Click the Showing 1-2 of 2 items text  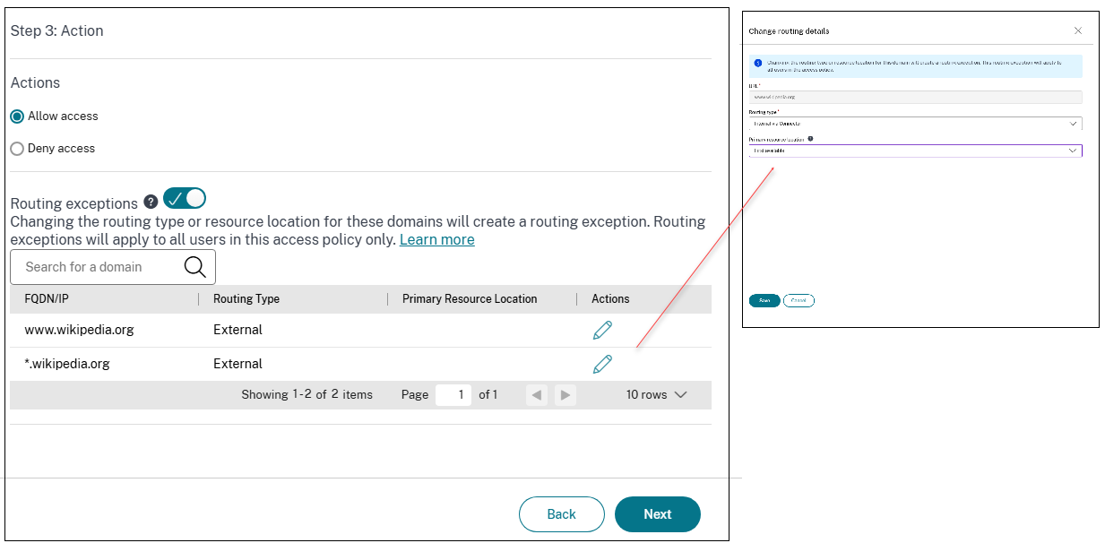coord(306,394)
